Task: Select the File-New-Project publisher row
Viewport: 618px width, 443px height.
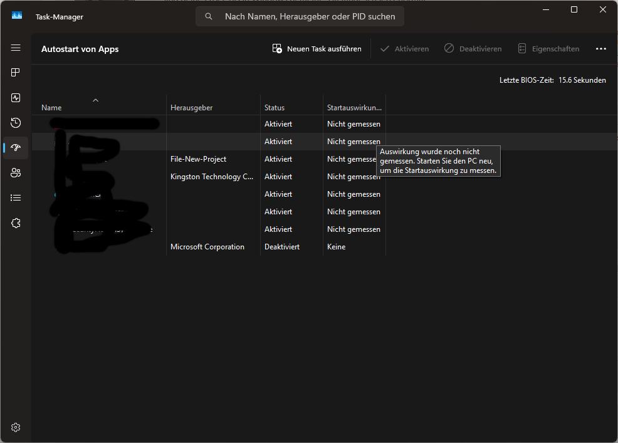Action: pos(209,159)
